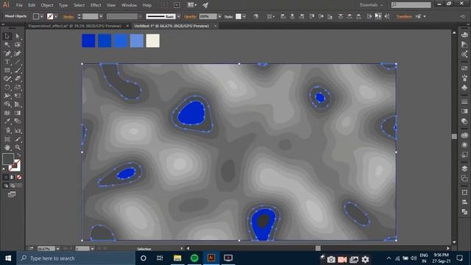The height and width of the screenshot is (265, 471).
Task: Click the Transform link in control bar
Action: (404, 16)
